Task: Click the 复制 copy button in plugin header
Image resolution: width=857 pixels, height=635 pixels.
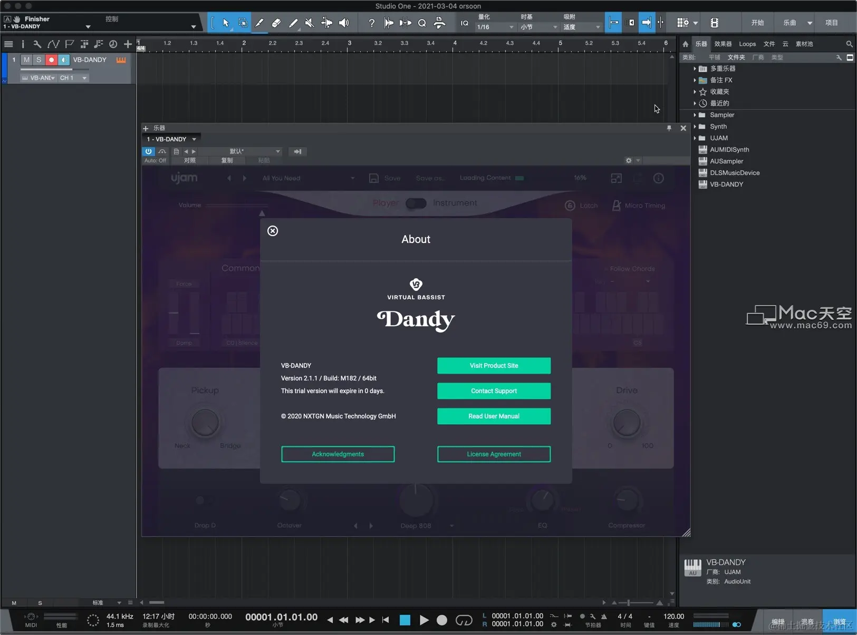Action: pos(227,160)
